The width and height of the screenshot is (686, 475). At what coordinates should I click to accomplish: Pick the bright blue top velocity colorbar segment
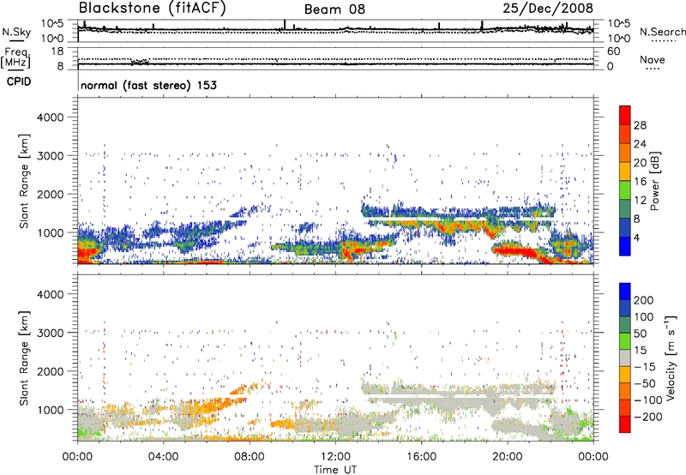pos(625,292)
